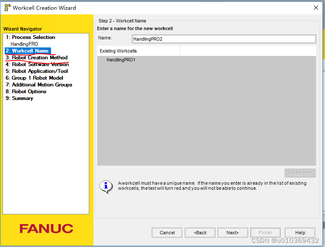Jump to step 5: Robot Application/Tool
The image size is (325, 247).
(37, 71)
